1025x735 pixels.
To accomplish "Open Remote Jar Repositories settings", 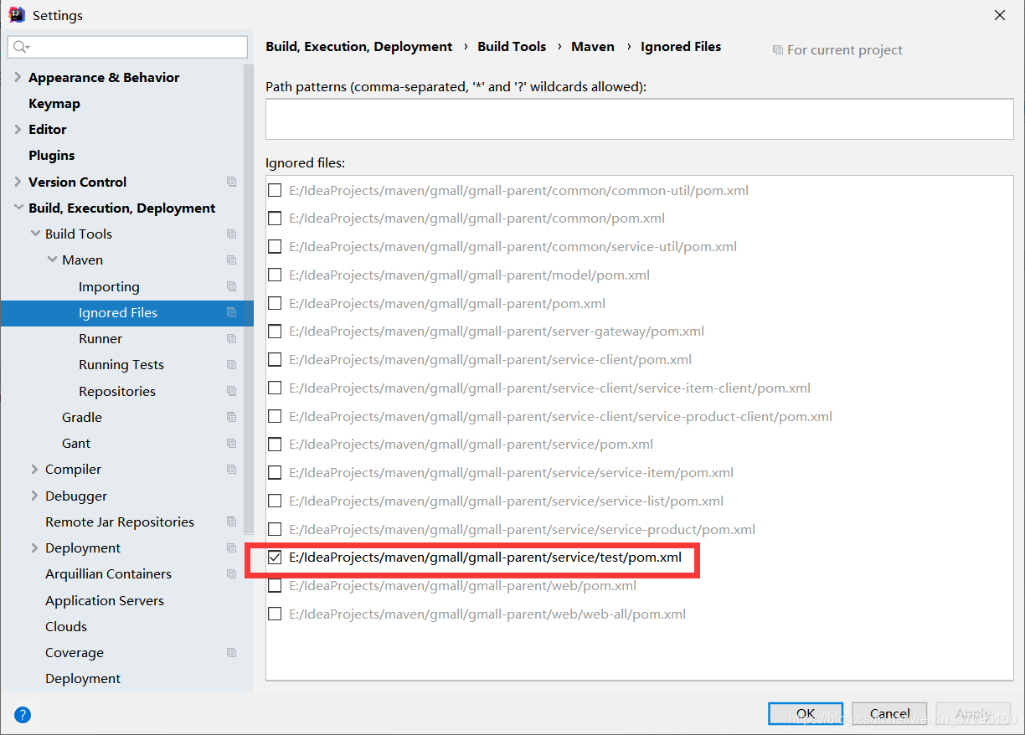I will tap(120, 522).
